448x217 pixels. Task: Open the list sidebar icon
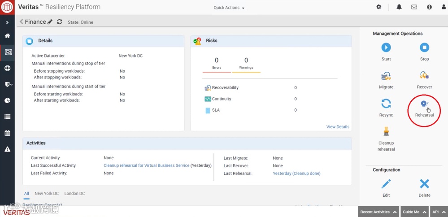pos(8,117)
